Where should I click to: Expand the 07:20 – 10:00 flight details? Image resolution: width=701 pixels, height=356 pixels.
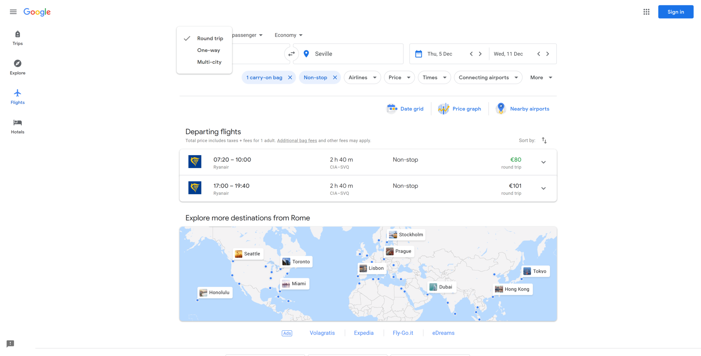click(x=544, y=162)
